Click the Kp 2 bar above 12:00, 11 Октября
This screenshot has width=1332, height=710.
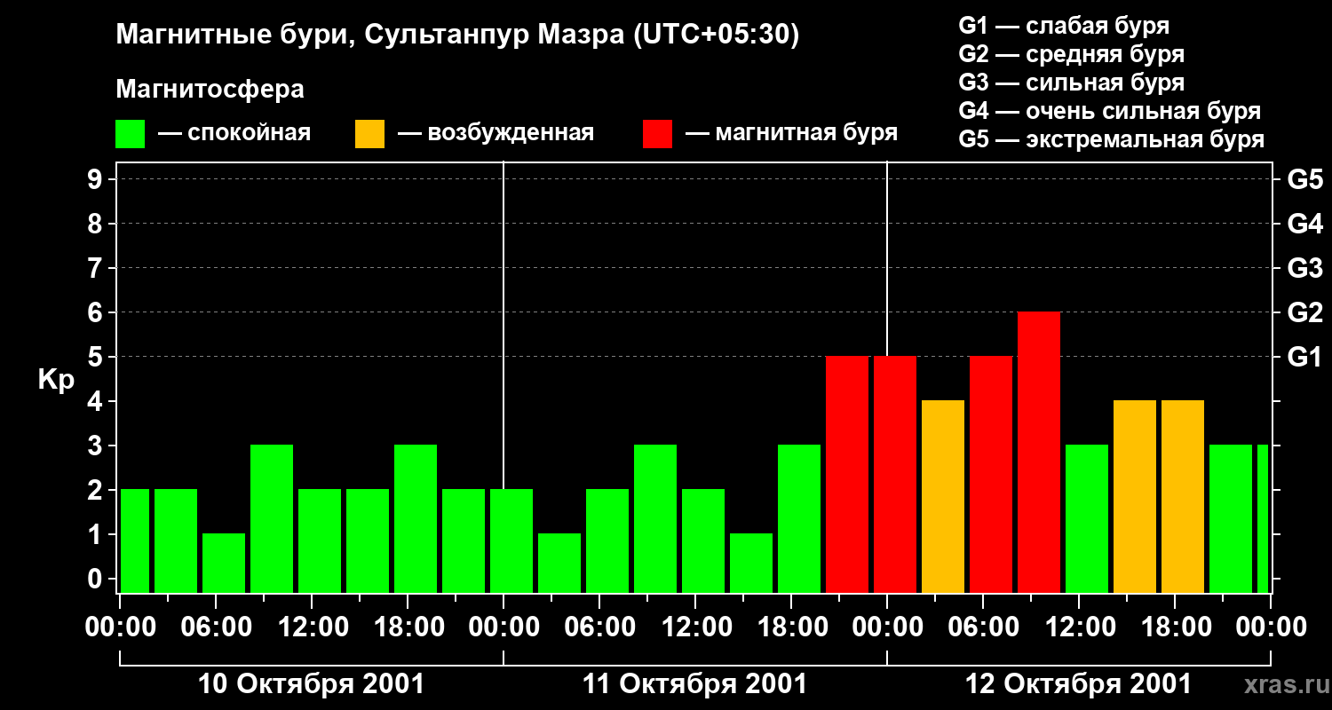pos(703,541)
